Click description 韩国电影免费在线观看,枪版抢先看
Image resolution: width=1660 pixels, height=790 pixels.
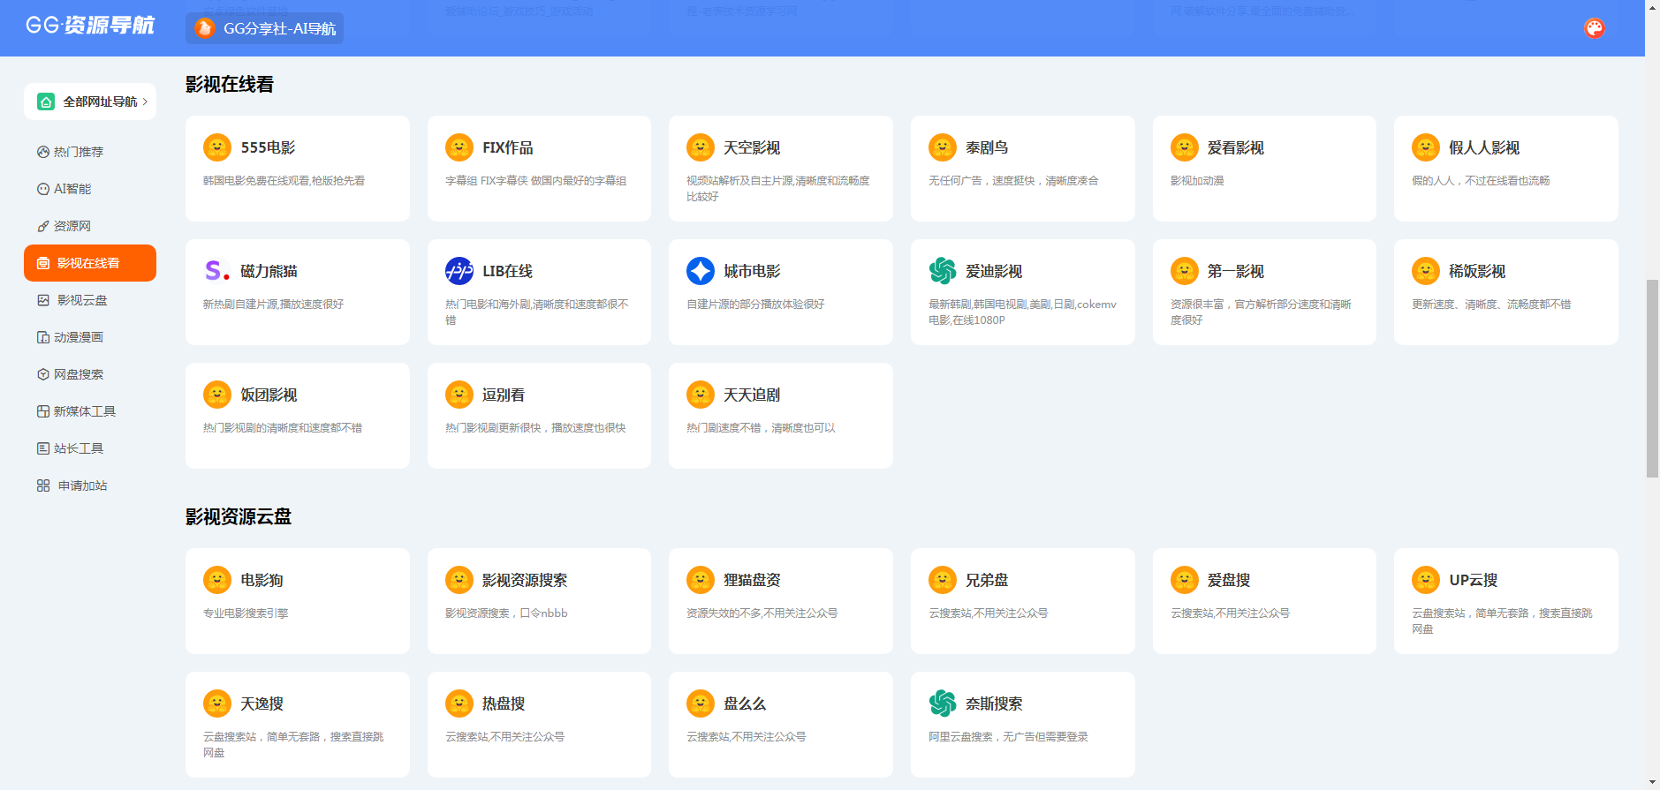click(x=284, y=181)
